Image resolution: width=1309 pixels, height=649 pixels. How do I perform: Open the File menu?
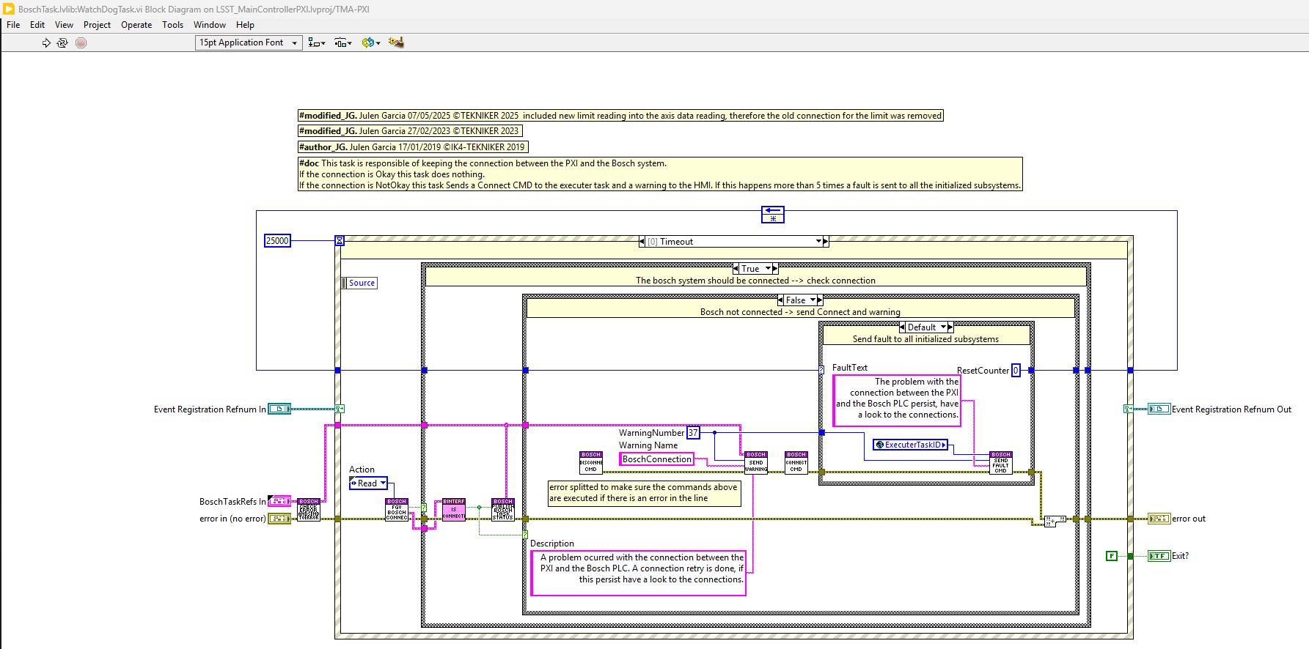(13, 25)
